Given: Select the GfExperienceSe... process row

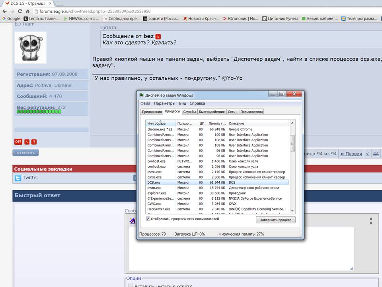Looking at the screenshot, I should pyautogui.click(x=217, y=199).
